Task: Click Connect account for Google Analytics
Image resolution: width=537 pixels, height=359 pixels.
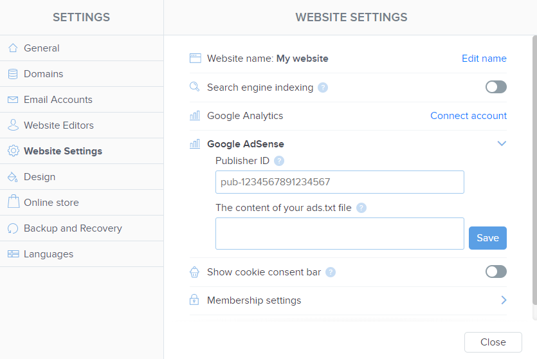Action: tap(468, 116)
